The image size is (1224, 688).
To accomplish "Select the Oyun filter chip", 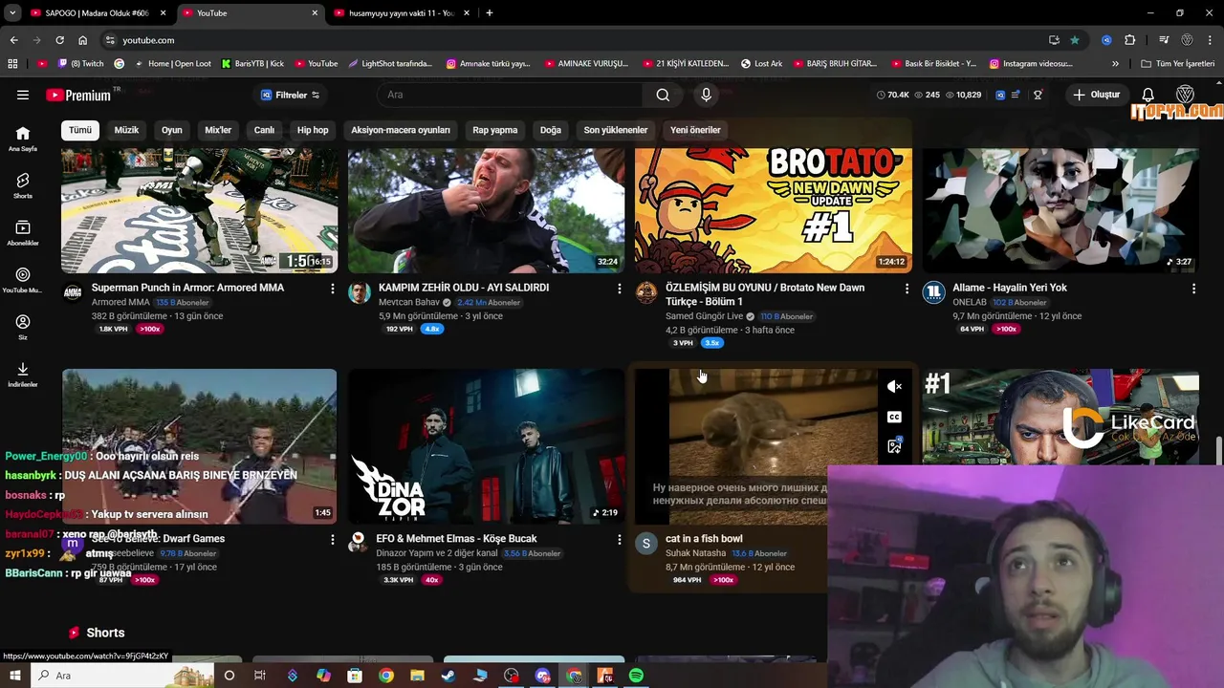I will click(x=171, y=130).
